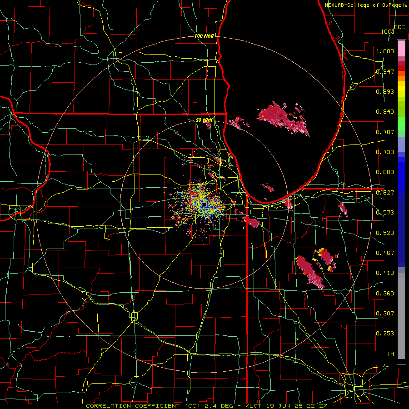Image resolution: width=409 pixels, height=409 pixels.
Task: Click the large radar echo over Lake Michigan
Action: (x=283, y=118)
